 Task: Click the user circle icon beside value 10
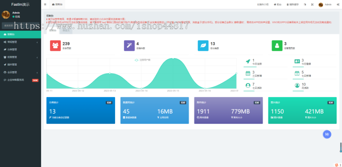pos(297,85)
